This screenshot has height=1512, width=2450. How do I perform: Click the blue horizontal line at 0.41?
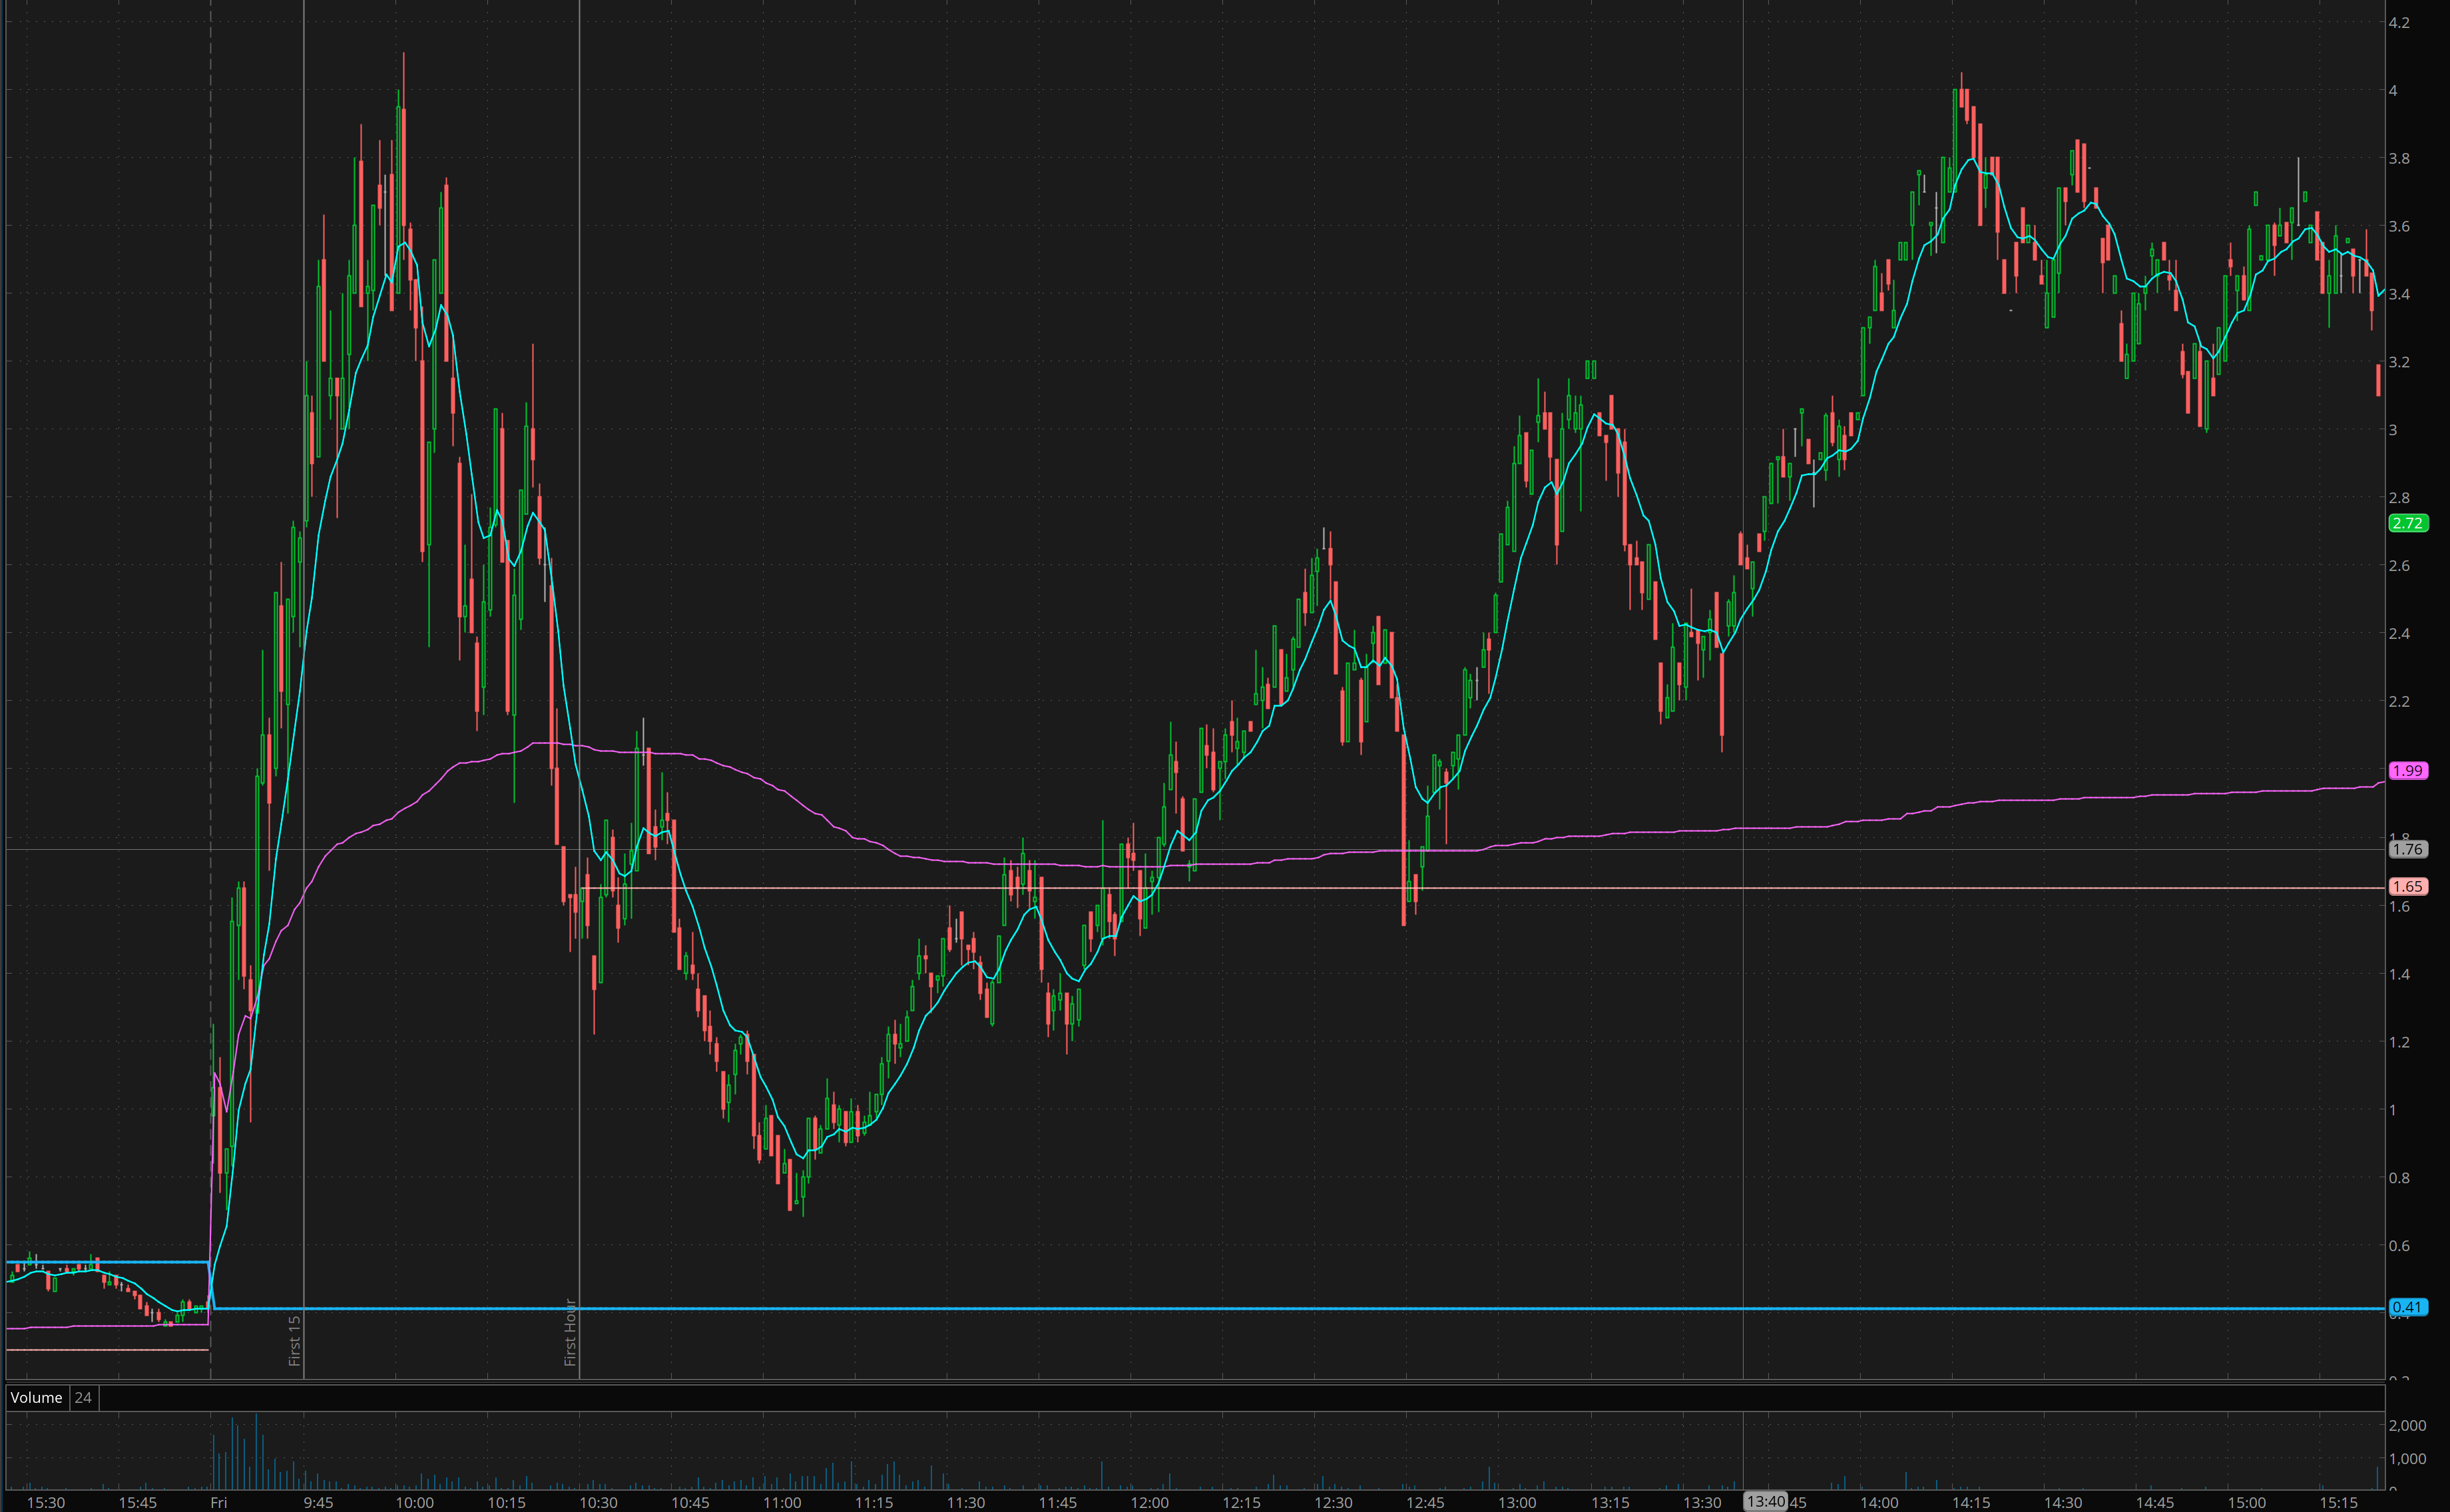tap(1200, 1308)
